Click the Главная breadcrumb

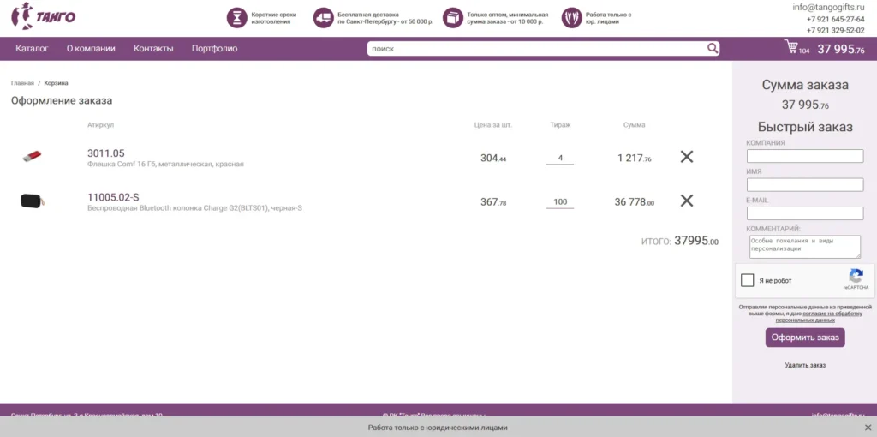tap(22, 83)
